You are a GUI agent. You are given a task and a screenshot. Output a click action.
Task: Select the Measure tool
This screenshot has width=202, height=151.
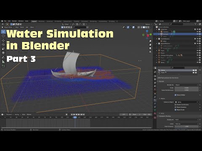(x=3, y=62)
